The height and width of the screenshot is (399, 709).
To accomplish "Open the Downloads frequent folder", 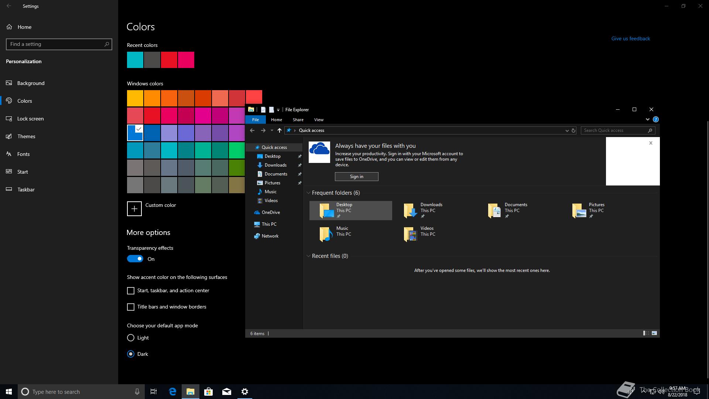I will 435,211.
